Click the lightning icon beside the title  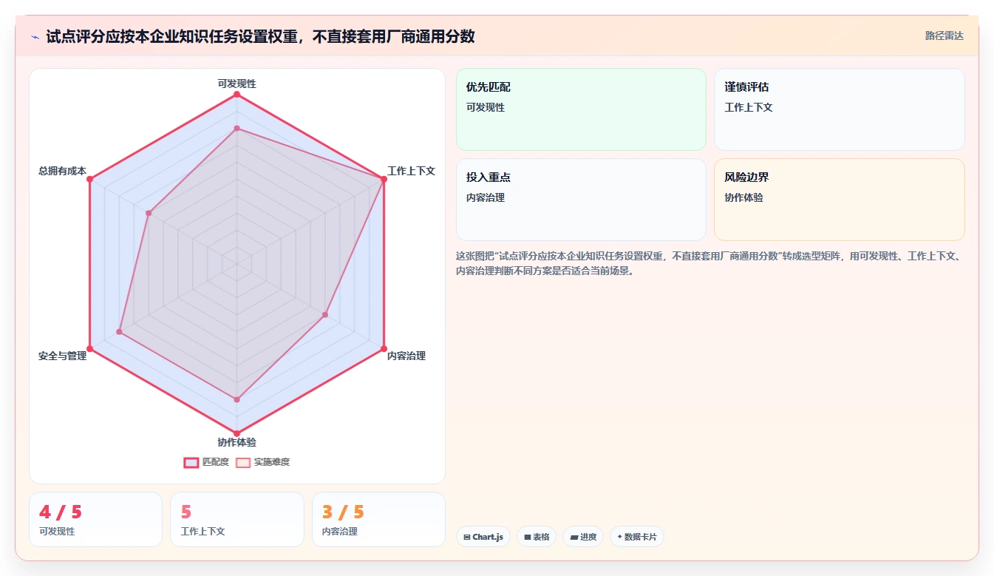35,37
